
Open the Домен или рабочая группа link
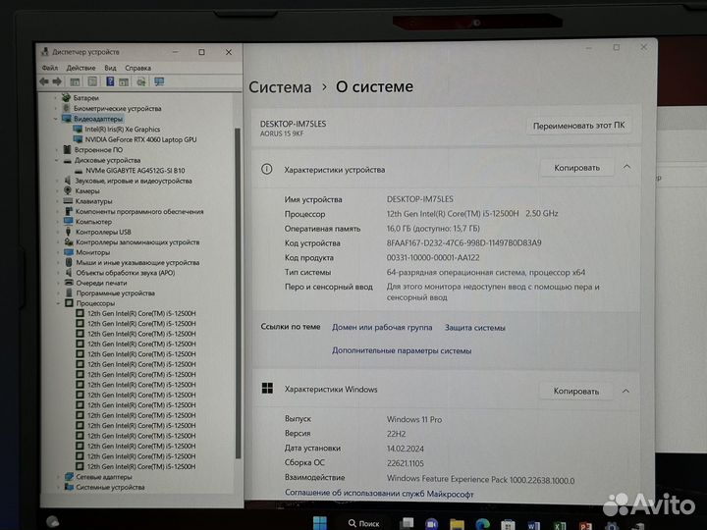pyautogui.click(x=382, y=327)
